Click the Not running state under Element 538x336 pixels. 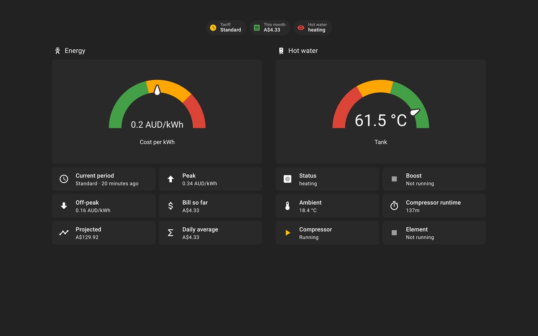pyautogui.click(x=420, y=237)
